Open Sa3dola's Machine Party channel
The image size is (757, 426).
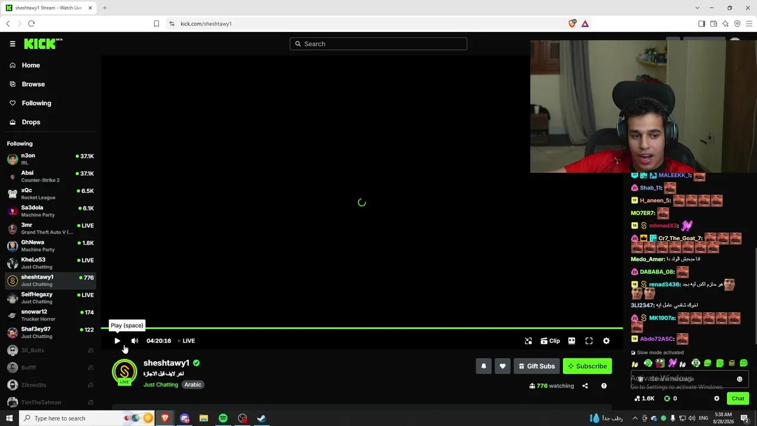click(x=50, y=211)
